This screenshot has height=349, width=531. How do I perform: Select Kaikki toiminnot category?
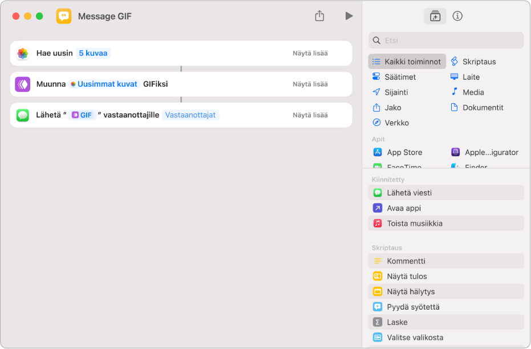pos(407,62)
